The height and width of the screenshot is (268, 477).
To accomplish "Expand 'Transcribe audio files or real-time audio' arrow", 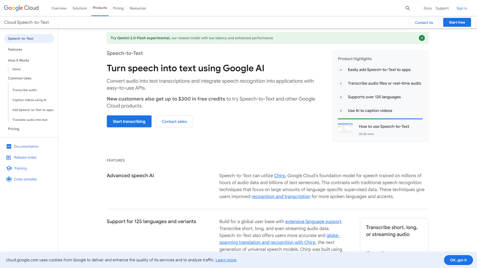I will 341,83.
